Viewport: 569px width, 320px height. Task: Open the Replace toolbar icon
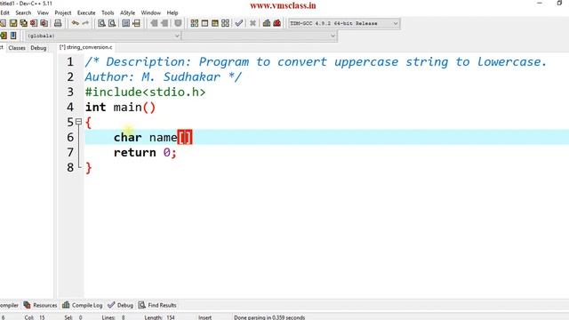pos(112,23)
